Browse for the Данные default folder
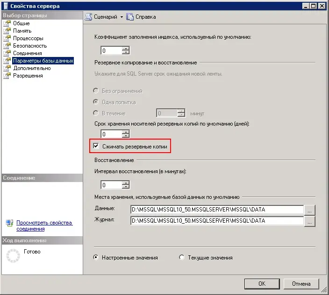This screenshot has width=329, height=295. click(x=309, y=210)
